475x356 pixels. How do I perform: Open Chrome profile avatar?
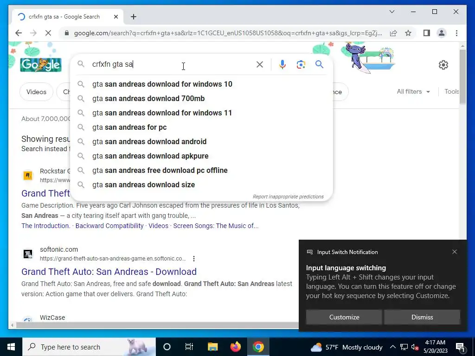click(x=442, y=33)
